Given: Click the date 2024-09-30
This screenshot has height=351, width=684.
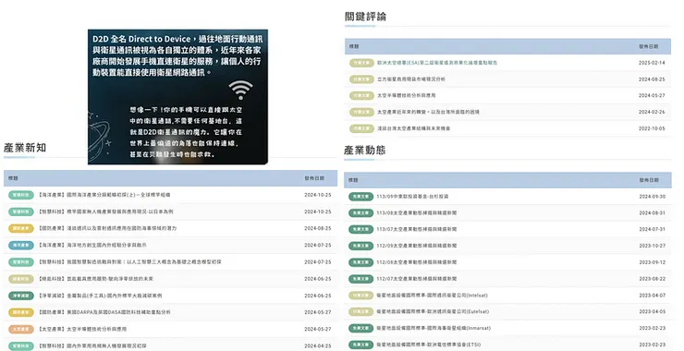Looking at the screenshot, I should [653, 197].
